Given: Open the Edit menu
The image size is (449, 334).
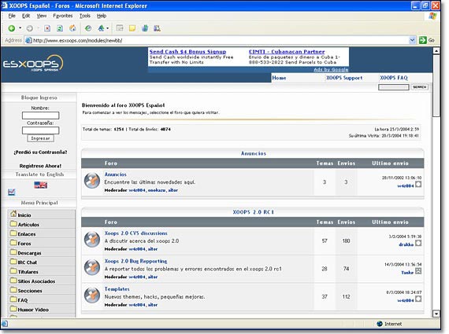Looking at the screenshot, I should point(26,16).
